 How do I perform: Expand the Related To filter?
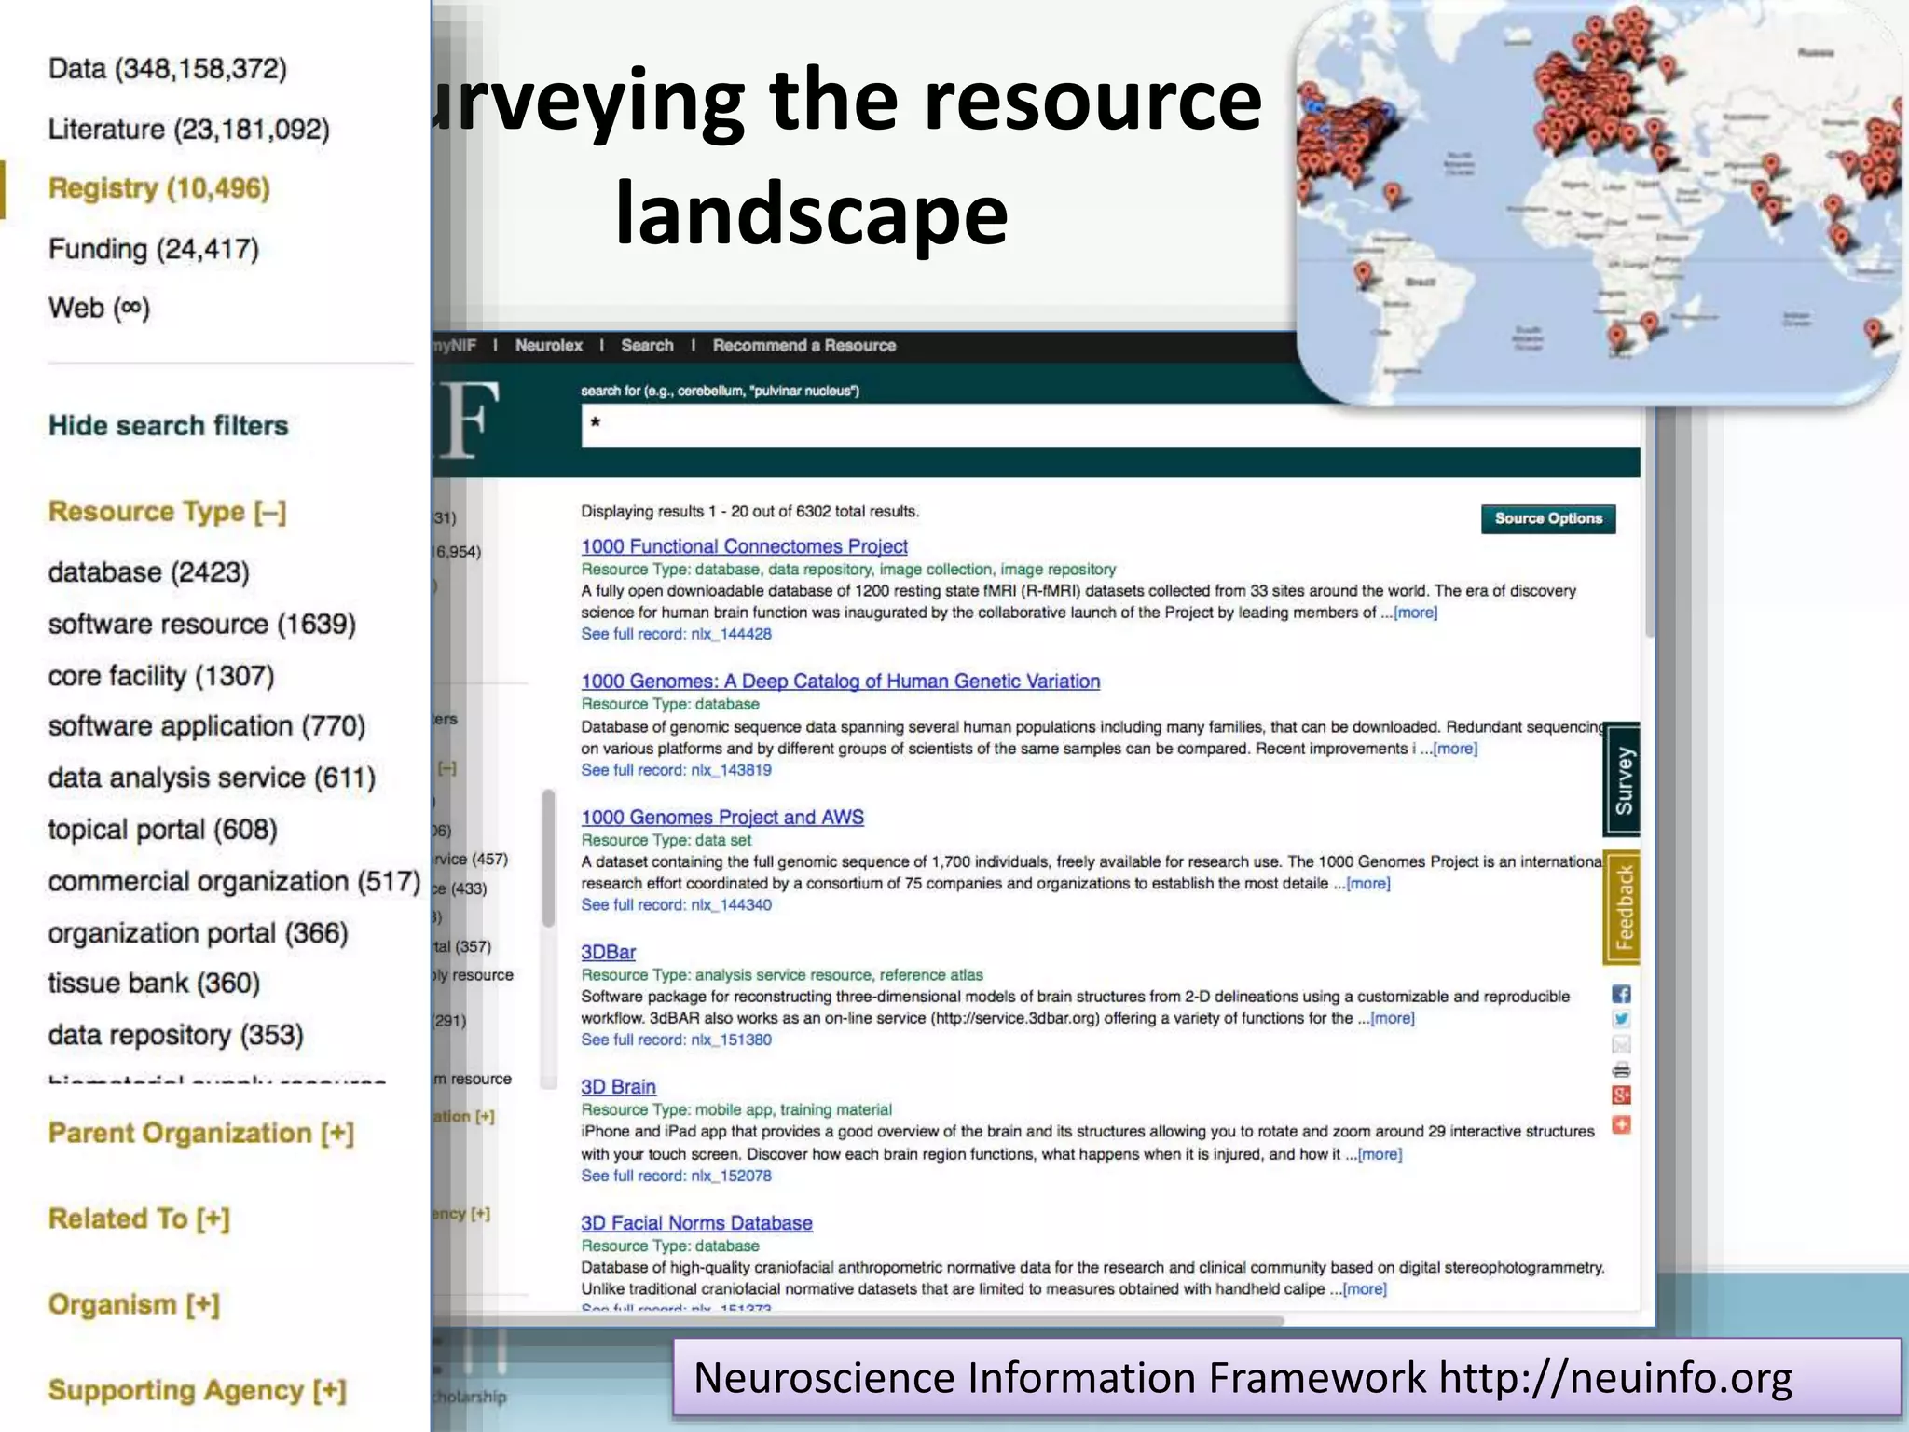pos(139,1219)
